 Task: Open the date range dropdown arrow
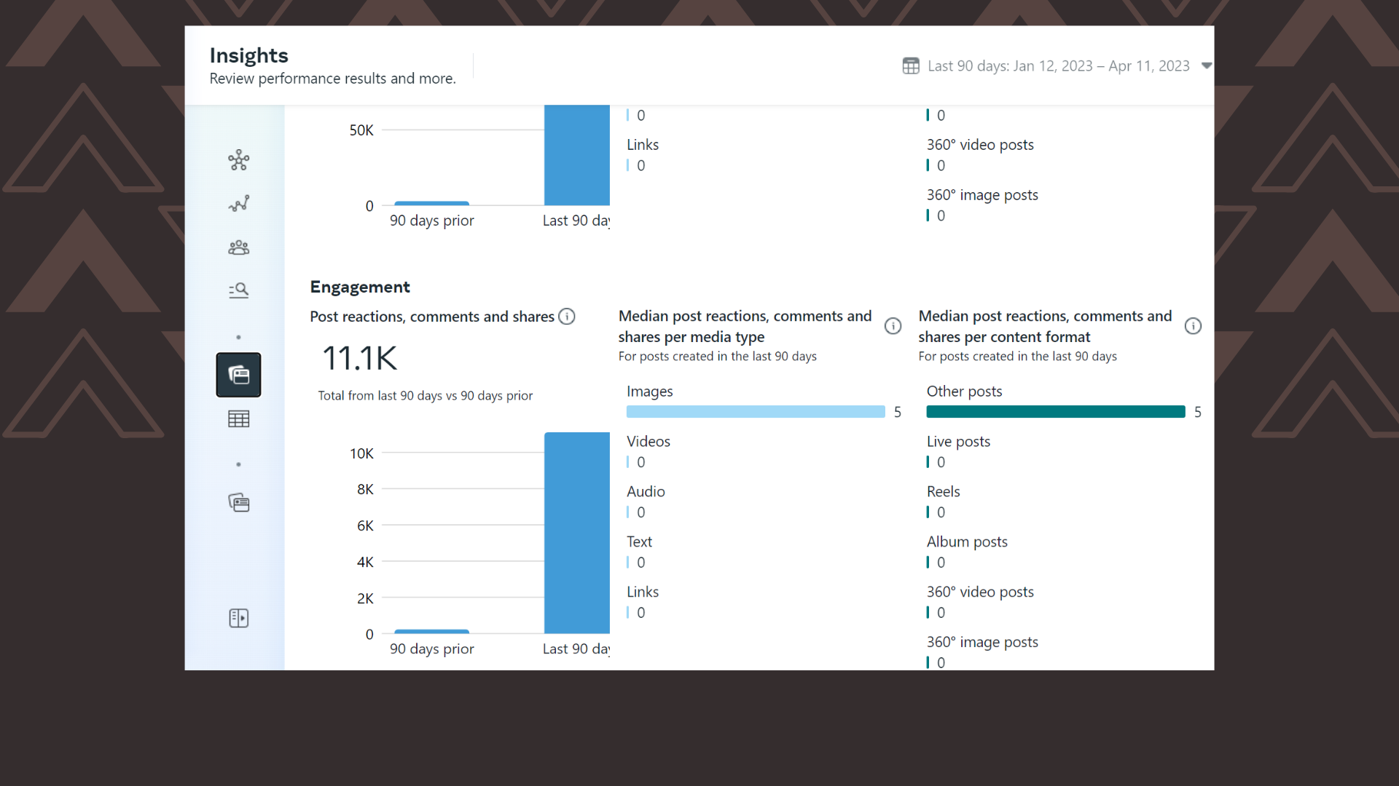pos(1206,66)
